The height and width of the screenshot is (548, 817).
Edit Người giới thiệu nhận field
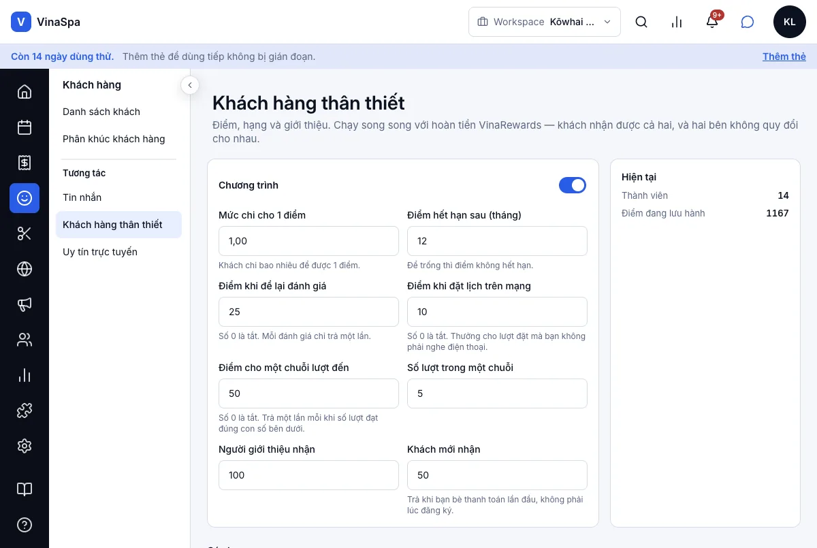point(308,475)
